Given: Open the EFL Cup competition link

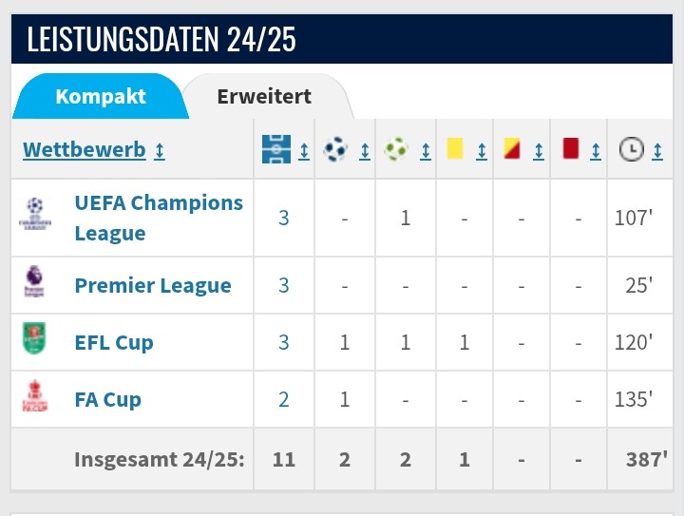Looking at the screenshot, I should point(114,342).
